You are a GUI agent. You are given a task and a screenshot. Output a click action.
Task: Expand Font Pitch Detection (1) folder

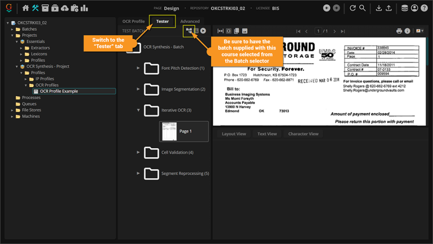coord(138,68)
